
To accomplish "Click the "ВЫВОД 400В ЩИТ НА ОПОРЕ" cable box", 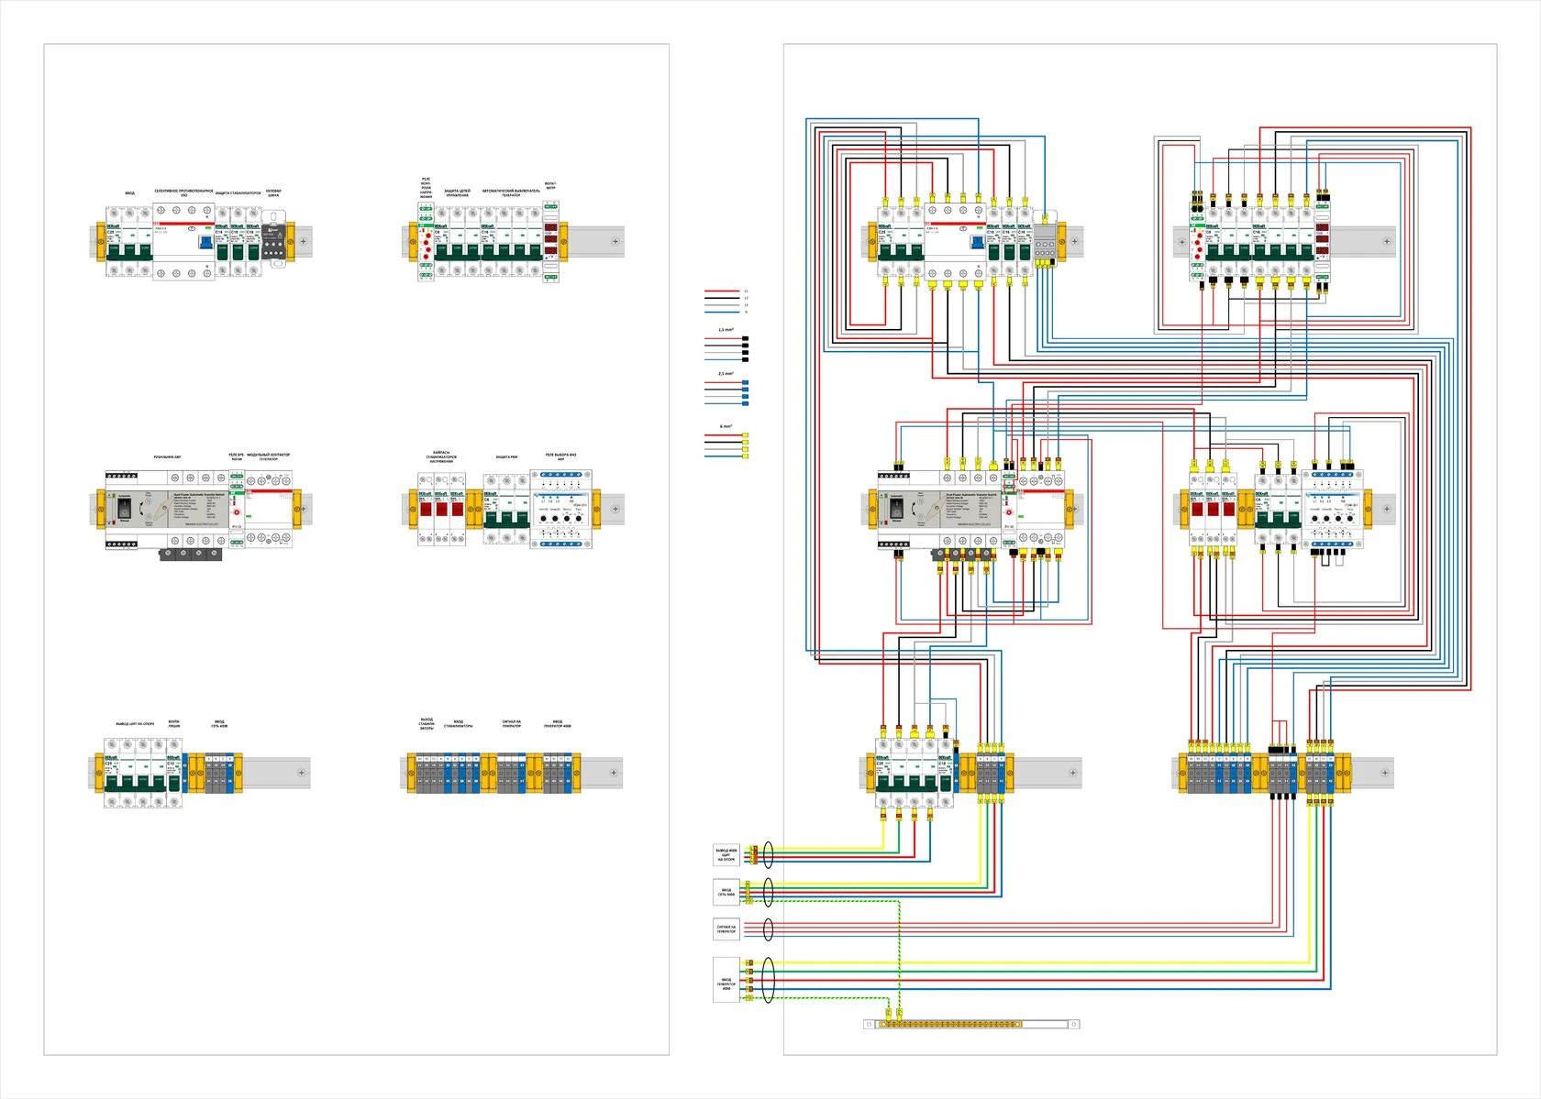I will pyautogui.click(x=726, y=855).
